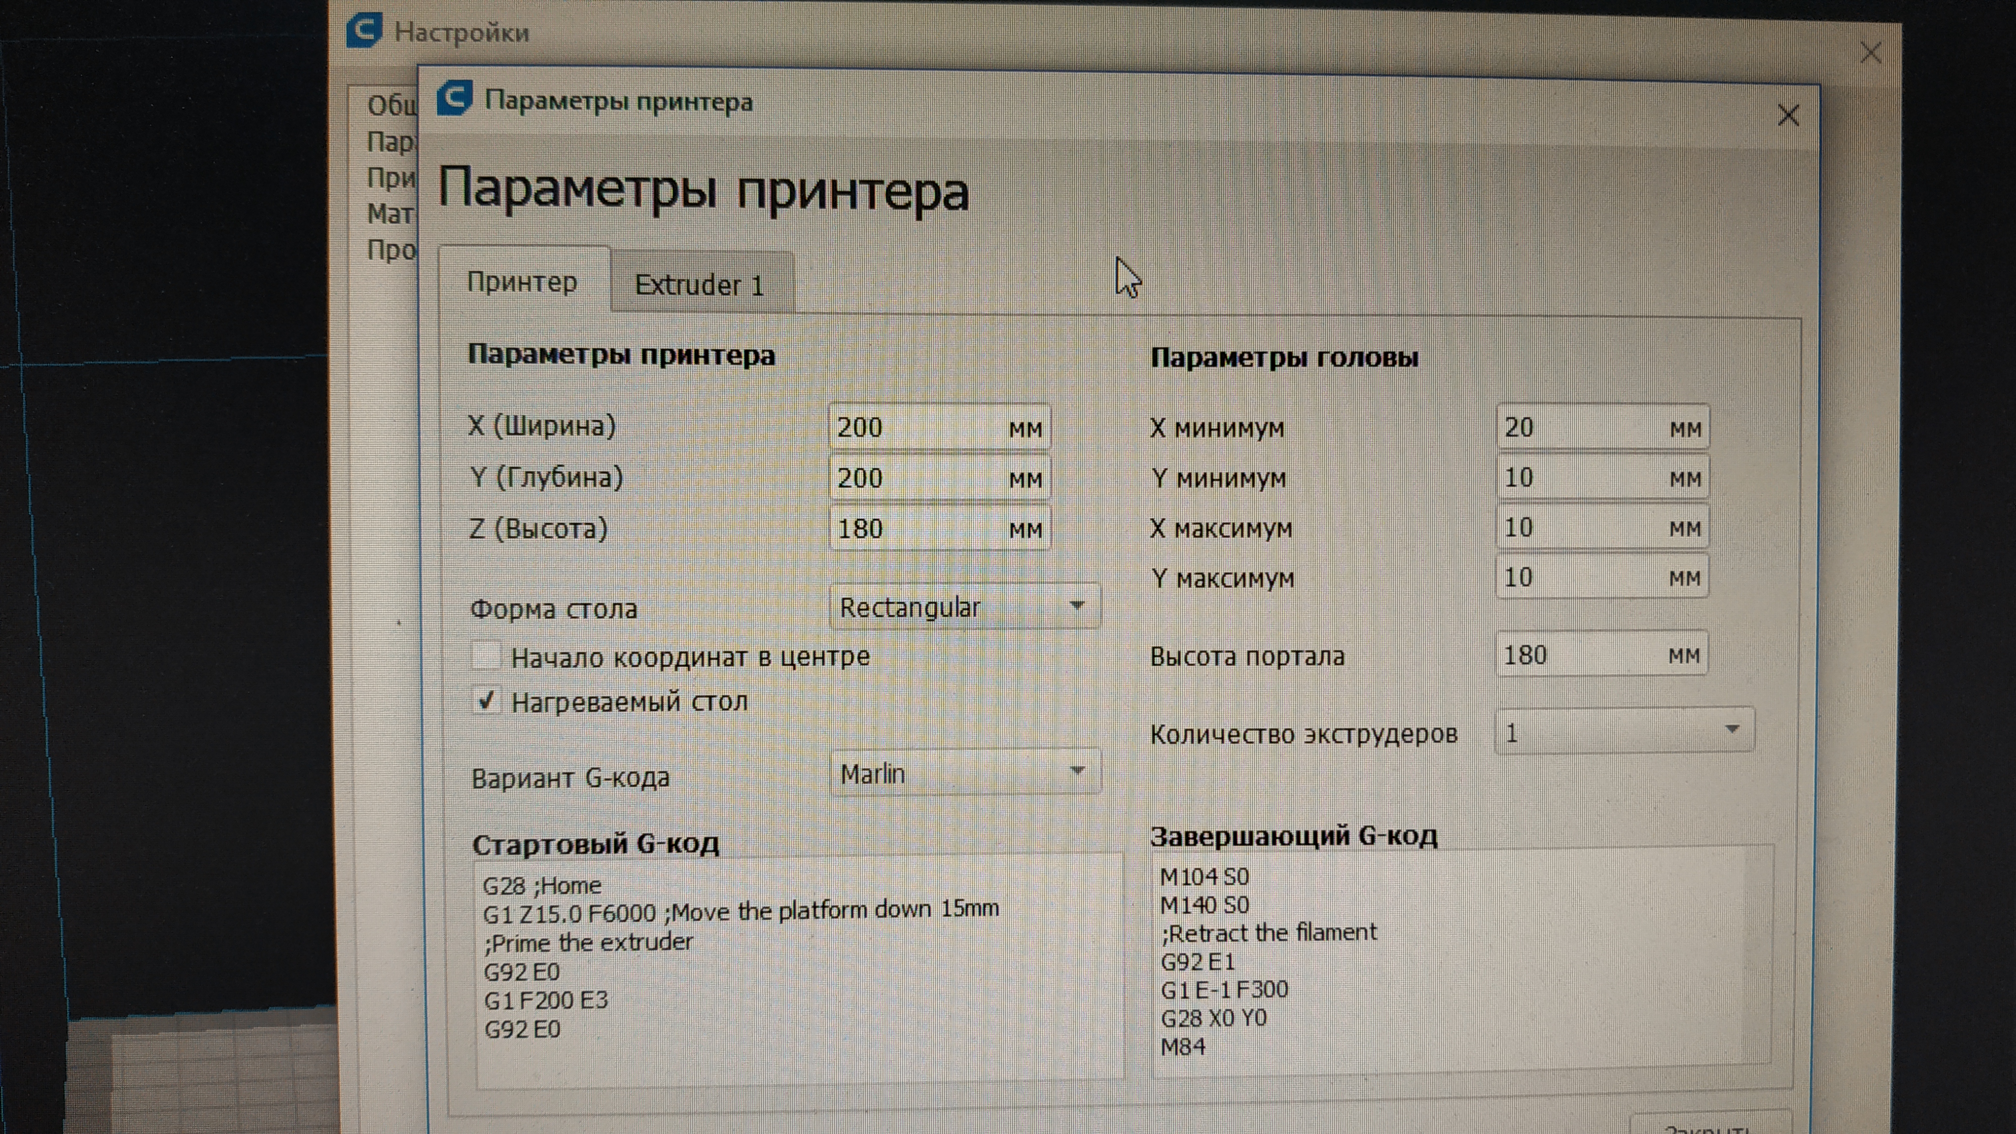Viewport: 2016px width, 1134px height.
Task: Click inside the Стартовый G-код text area
Action: click(798, 970)
